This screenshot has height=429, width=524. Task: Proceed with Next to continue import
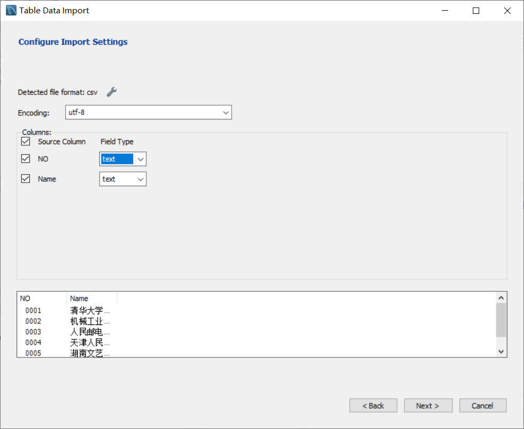pyautogui.click(x=428, y=405)
